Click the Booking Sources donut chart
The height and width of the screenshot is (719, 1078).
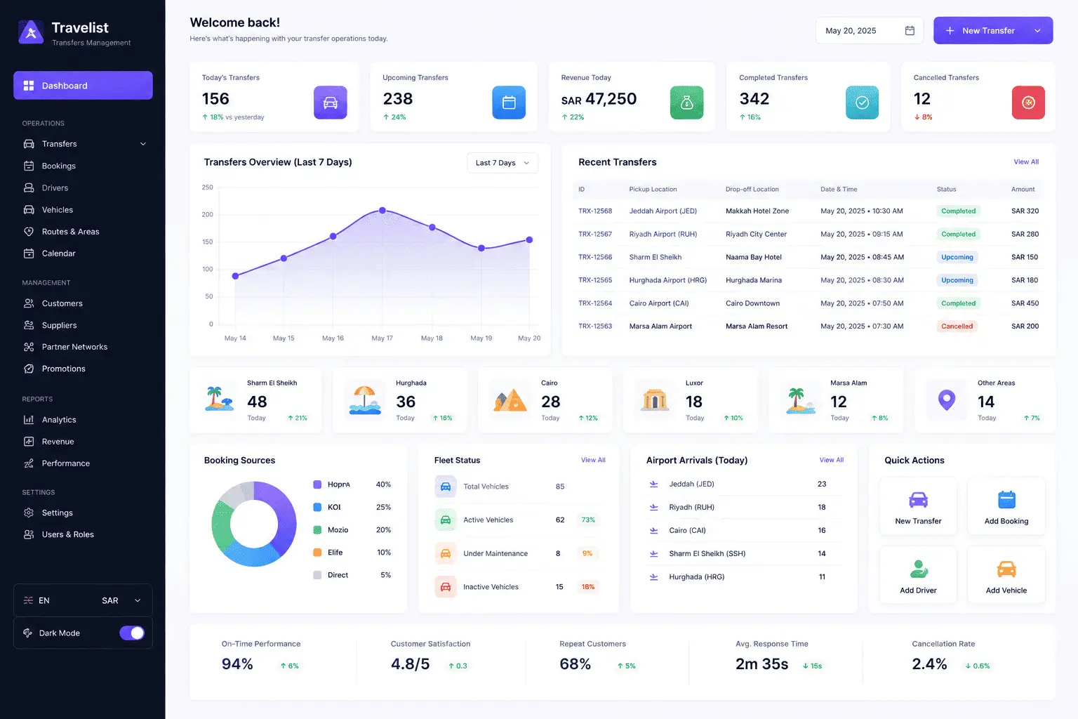click(254, 524)
